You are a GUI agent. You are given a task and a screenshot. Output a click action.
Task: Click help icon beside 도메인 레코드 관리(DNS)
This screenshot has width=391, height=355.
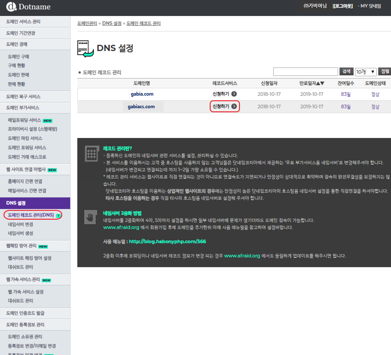[58, 216]
